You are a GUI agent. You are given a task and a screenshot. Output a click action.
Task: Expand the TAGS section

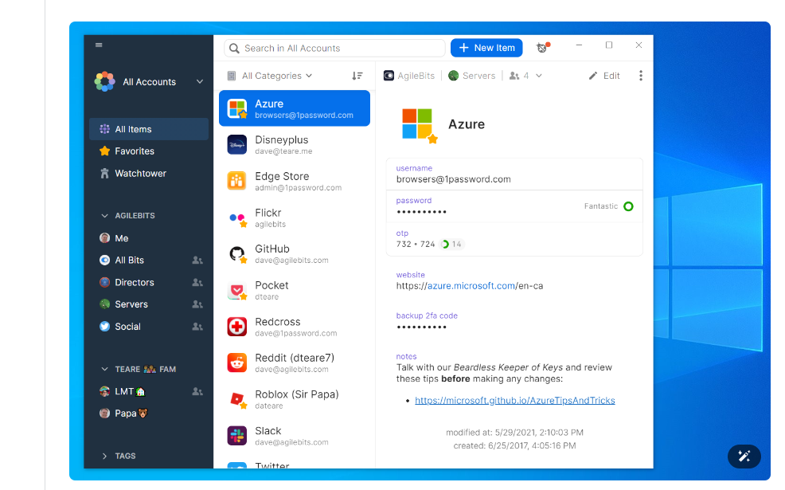[105, 456]
